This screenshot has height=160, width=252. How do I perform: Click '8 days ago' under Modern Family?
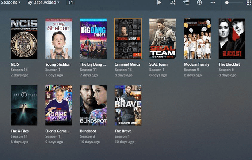tap(193, 75)
